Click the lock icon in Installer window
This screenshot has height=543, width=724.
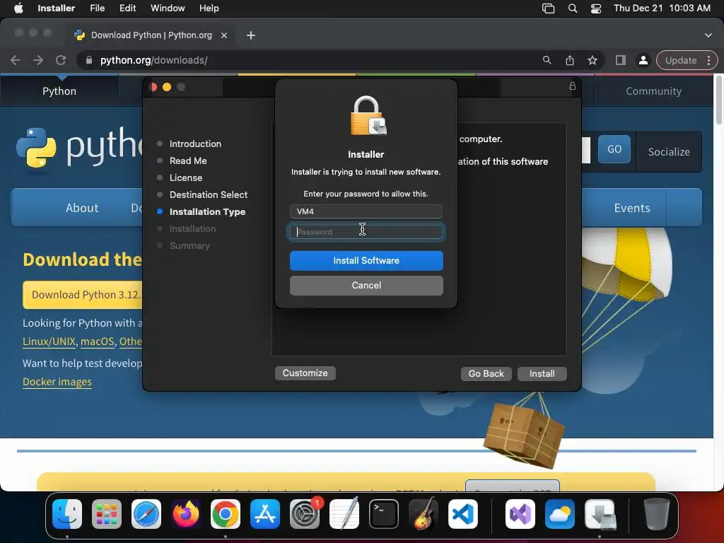point(573,86)
